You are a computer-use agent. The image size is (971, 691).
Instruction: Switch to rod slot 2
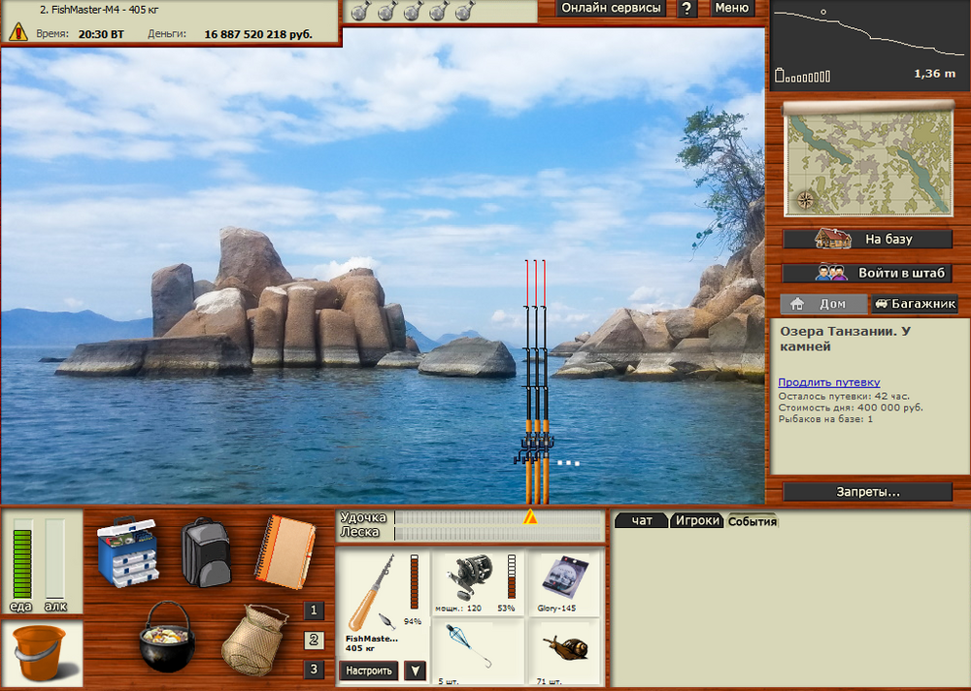[314, 640]
